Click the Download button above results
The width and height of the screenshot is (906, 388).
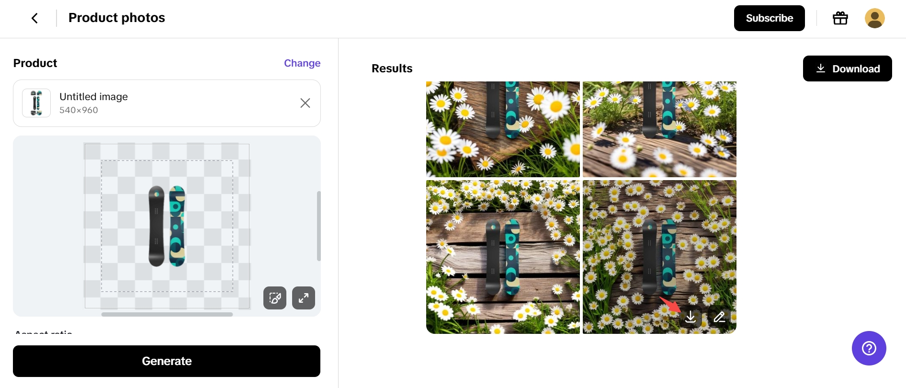[847, 68]
